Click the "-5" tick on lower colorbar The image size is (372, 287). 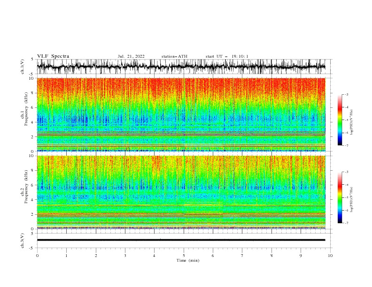click(347, 197)
